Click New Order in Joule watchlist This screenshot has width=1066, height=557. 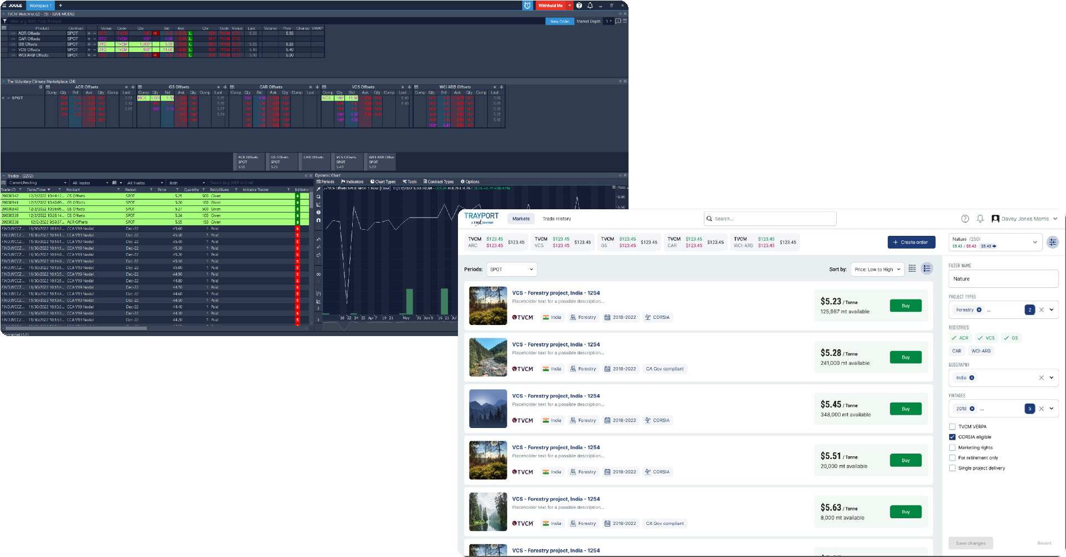point(560,21)
